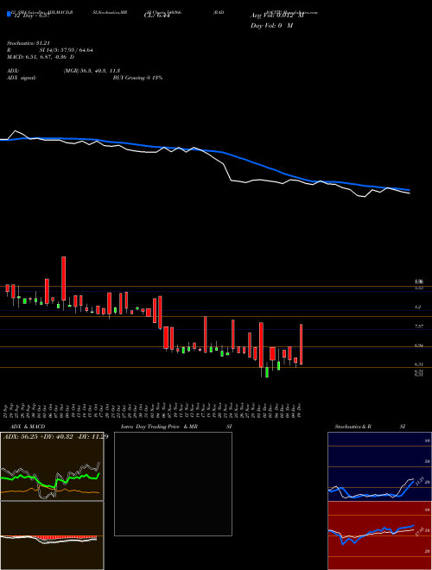This screenshot has width=432, height=570.
Task: Click the 'CL: 6.44' closing price text
Action: click(156, 16)
